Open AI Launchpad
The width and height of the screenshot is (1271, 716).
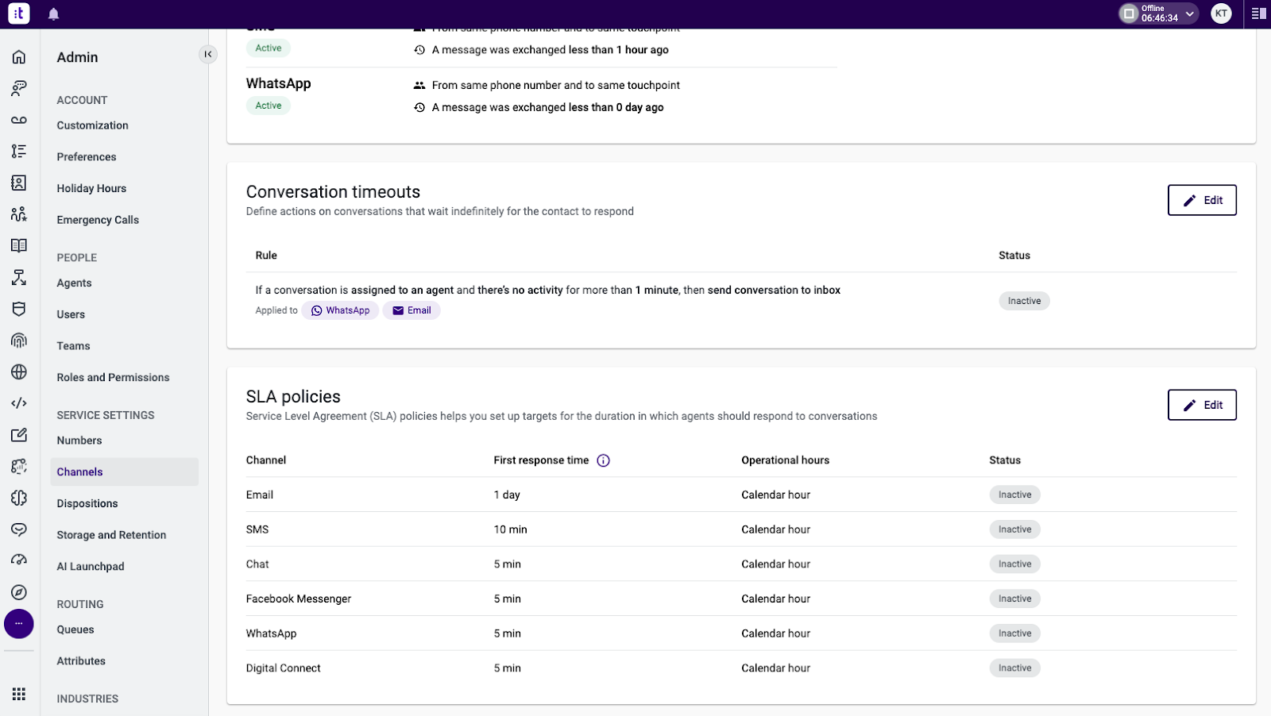[x=91, y=567]
